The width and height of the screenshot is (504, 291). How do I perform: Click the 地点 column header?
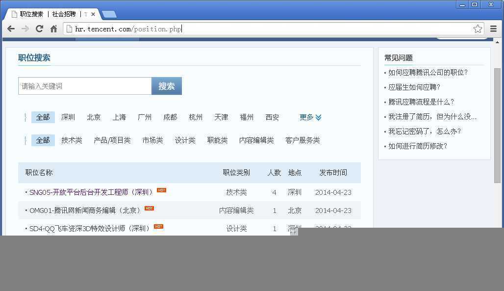(295, 173)
